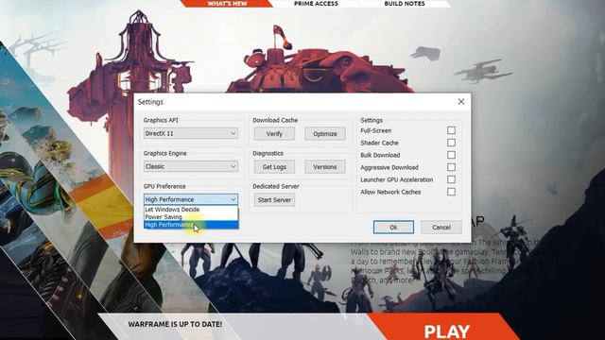Toggle the Aggressive Download checkbox
605x340 pixels.
451,167
